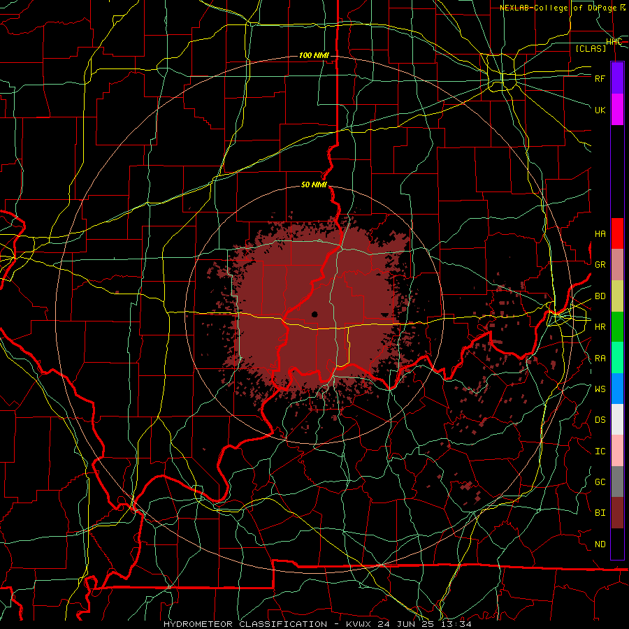This screenshot has width=629, height=629.
Task: Click the RA legend label
Action: click(x=600, y=359)
